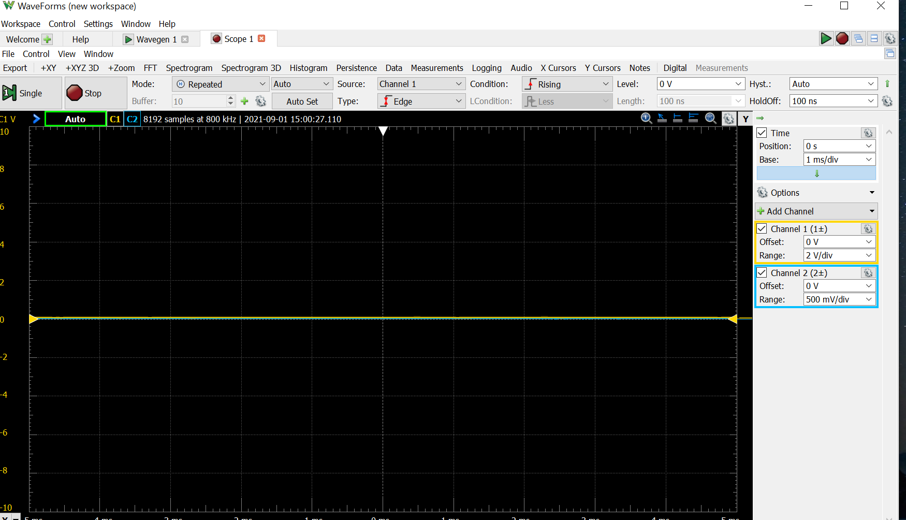Open the Mode Repeated dropdown
The height and width of the screenshot is (520, 906).
(221, 84)
